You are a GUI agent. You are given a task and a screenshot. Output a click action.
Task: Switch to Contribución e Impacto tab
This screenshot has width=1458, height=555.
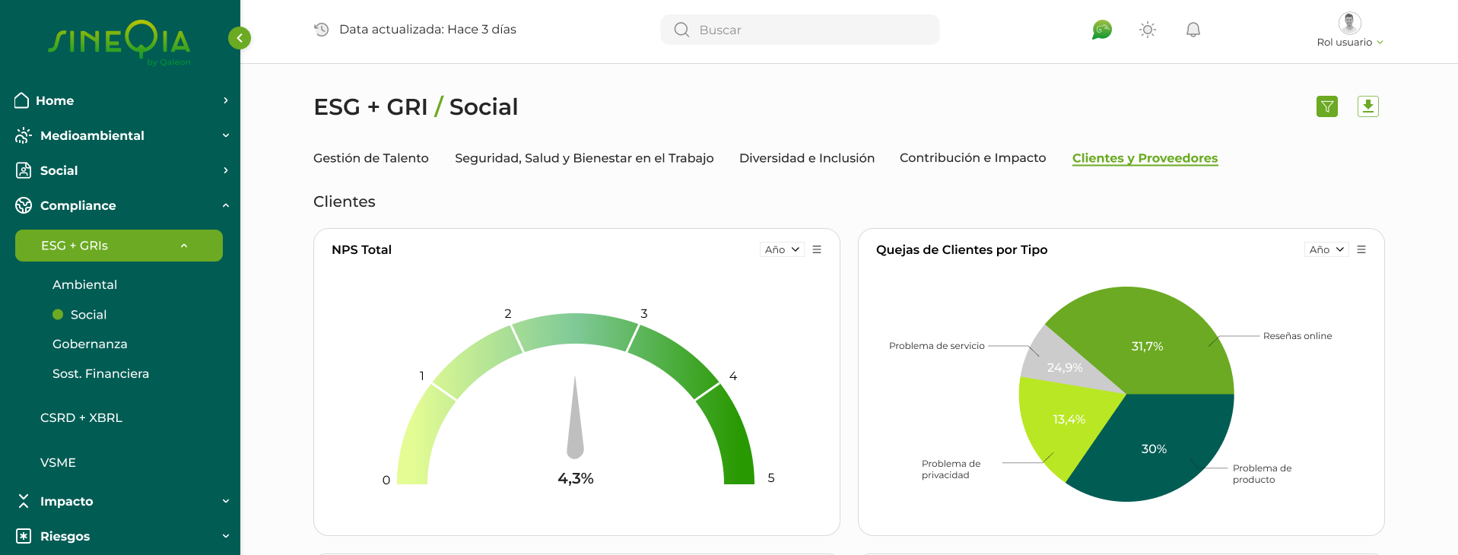point(973,158)
